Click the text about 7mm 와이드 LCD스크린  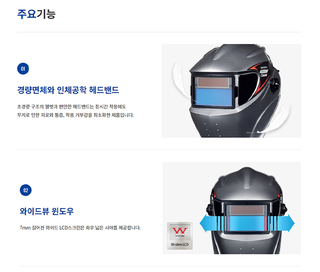pos(80,228)
